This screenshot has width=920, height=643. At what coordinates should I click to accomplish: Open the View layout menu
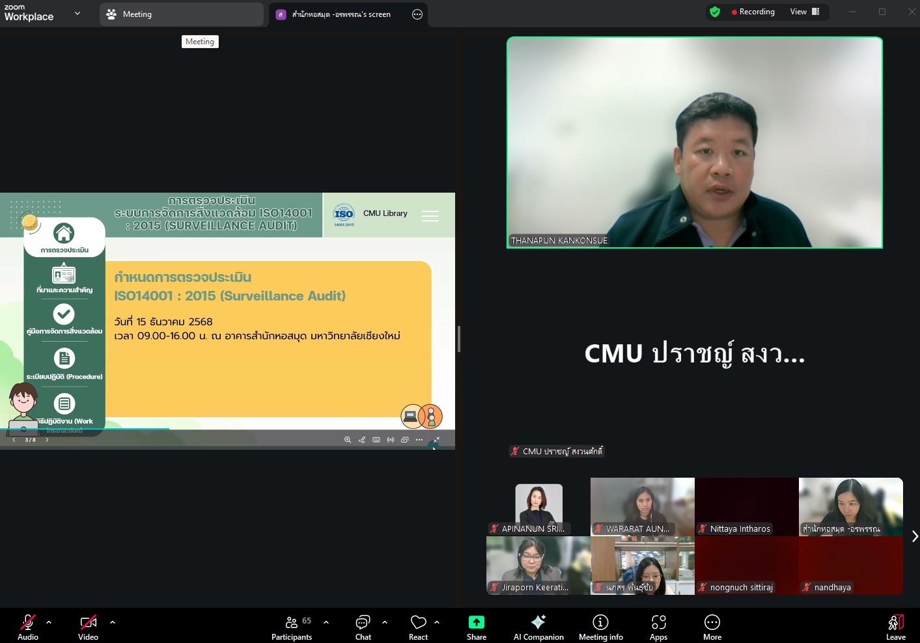coord(805,12)
